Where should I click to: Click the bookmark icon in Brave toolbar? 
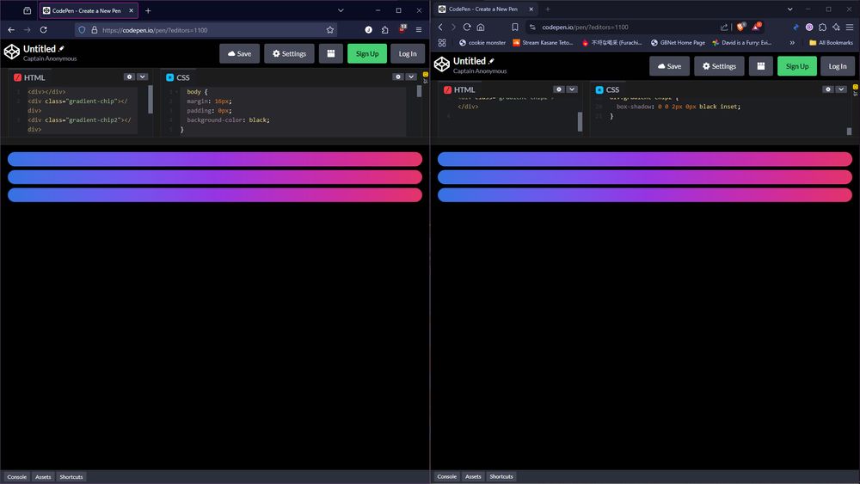515,27
